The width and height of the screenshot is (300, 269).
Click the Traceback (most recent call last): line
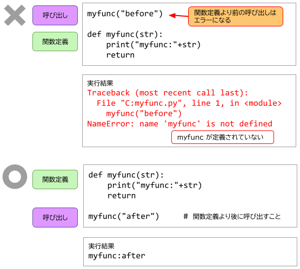coord(168,93)
